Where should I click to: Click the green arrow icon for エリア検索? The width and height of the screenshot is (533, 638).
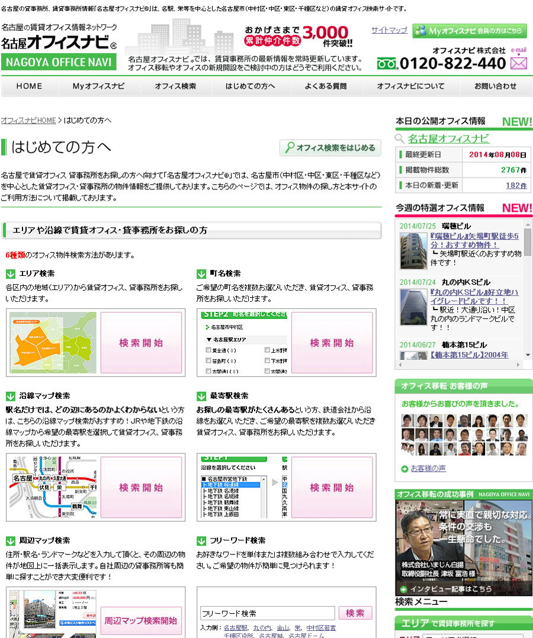pos(11,274)
